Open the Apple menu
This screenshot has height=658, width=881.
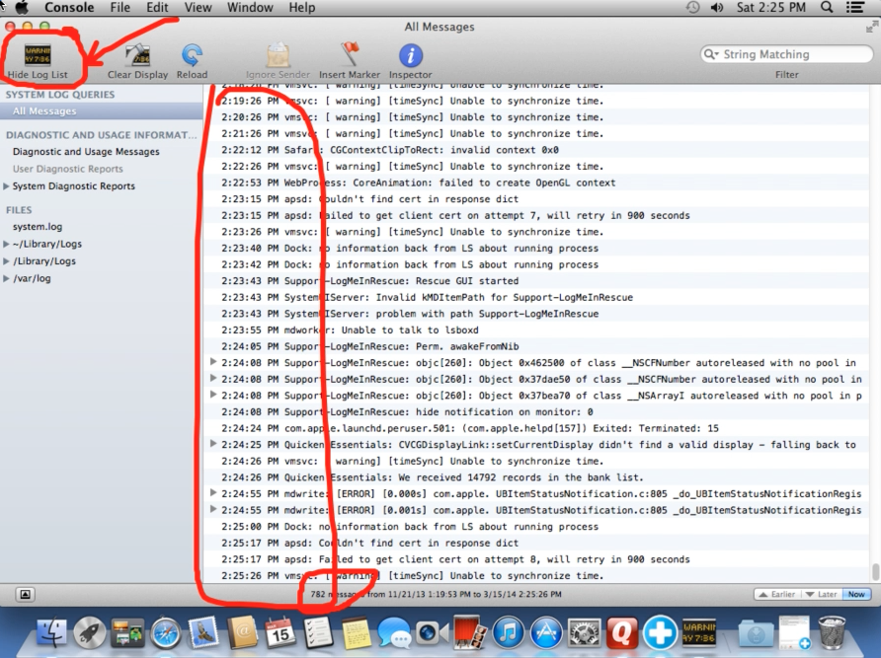pyautogui.click(x=22, y=7)
